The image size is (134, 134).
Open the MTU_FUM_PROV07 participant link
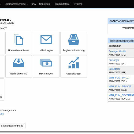tap(120, 87)
